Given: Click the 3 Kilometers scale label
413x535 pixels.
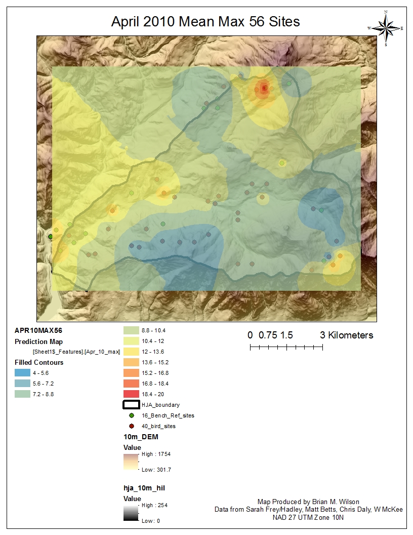Looking at the screenshot, I should (347, 335).
